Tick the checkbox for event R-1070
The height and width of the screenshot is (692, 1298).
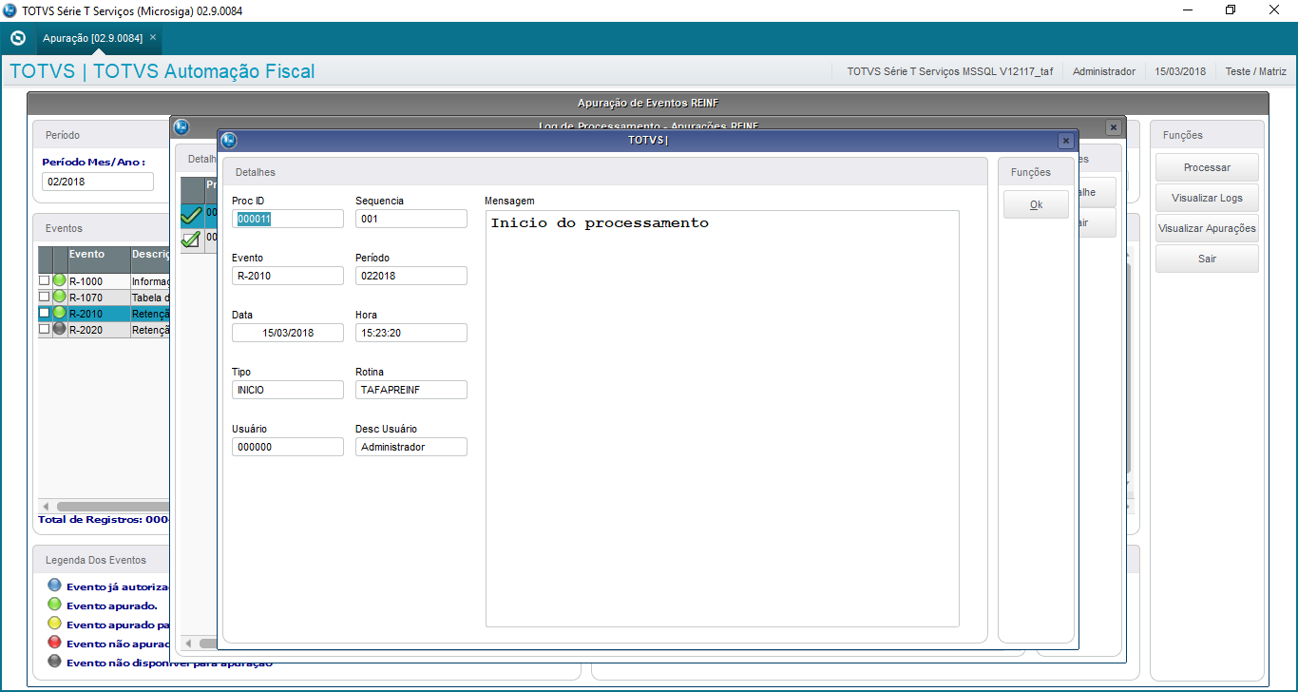point(45,297)
